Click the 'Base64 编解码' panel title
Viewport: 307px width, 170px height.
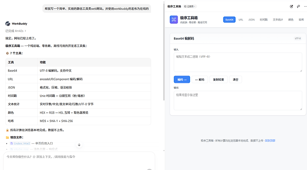184,39
